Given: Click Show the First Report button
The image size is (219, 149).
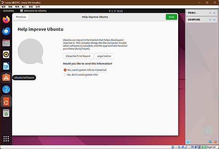Looking at the screenshot, I should point(78,56).
